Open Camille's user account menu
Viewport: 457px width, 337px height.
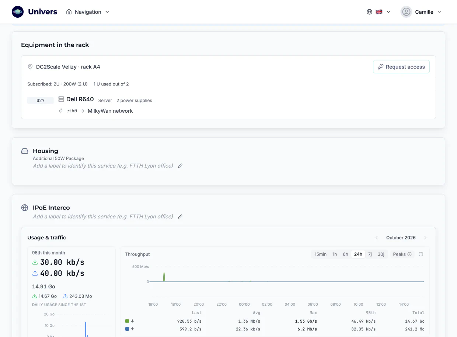[421, 12]
